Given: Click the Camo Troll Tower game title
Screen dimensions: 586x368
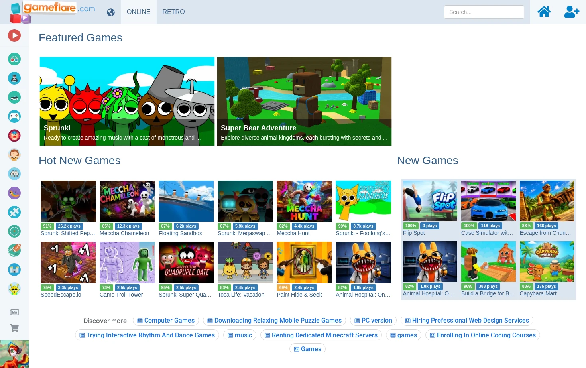Looking at the screenshot, I should point(121,295).
